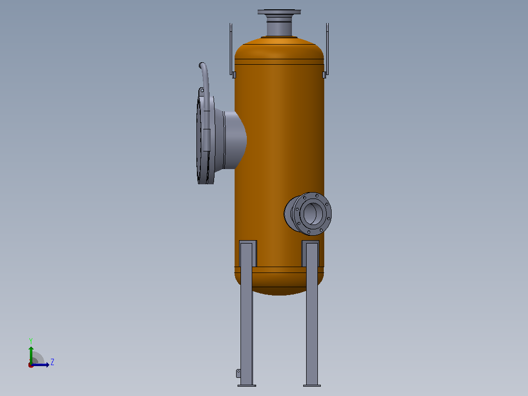Select the right leg base plate
This screenshot has height=396, width=528.
coord(312,386)
